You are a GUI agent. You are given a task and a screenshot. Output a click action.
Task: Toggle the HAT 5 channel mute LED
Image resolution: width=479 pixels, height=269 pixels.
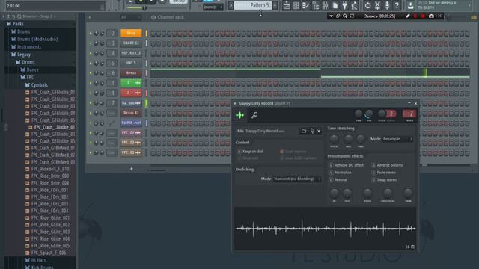pyautogui.click(x=91, y=63)
